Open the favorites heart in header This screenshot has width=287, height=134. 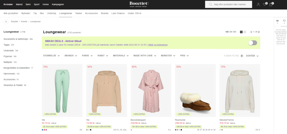pos(265,4)
